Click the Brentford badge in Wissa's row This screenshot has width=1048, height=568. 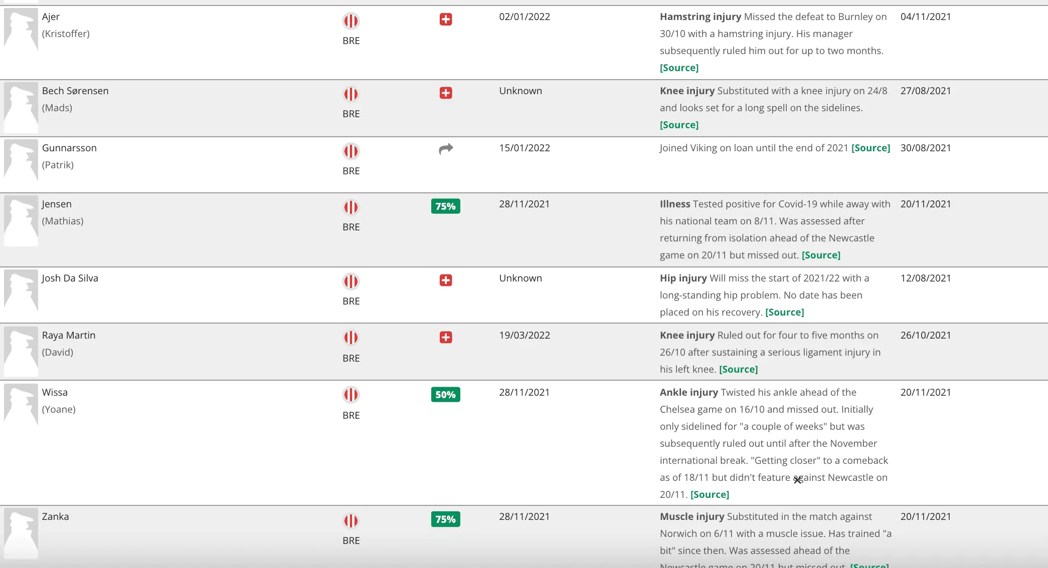[351, 395]
